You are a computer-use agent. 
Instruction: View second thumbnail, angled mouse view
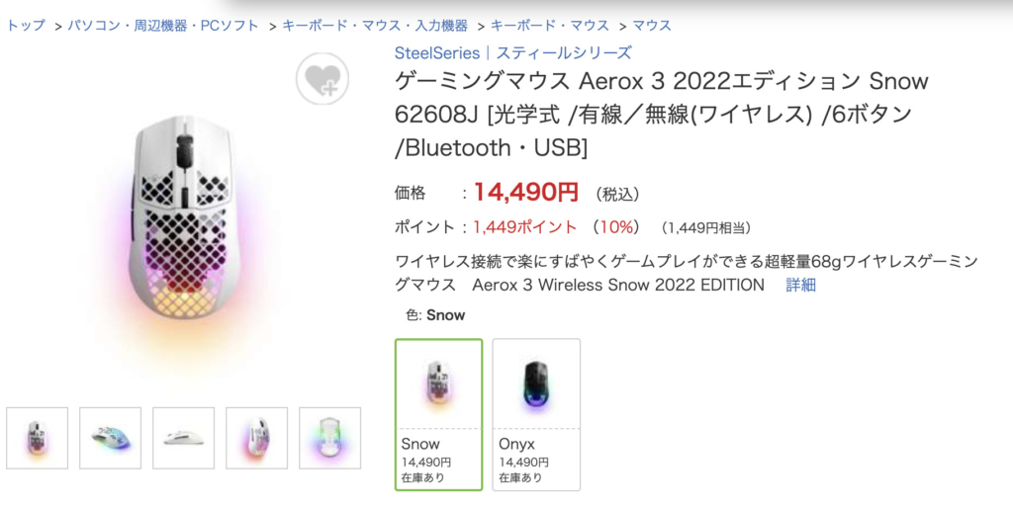110,438
